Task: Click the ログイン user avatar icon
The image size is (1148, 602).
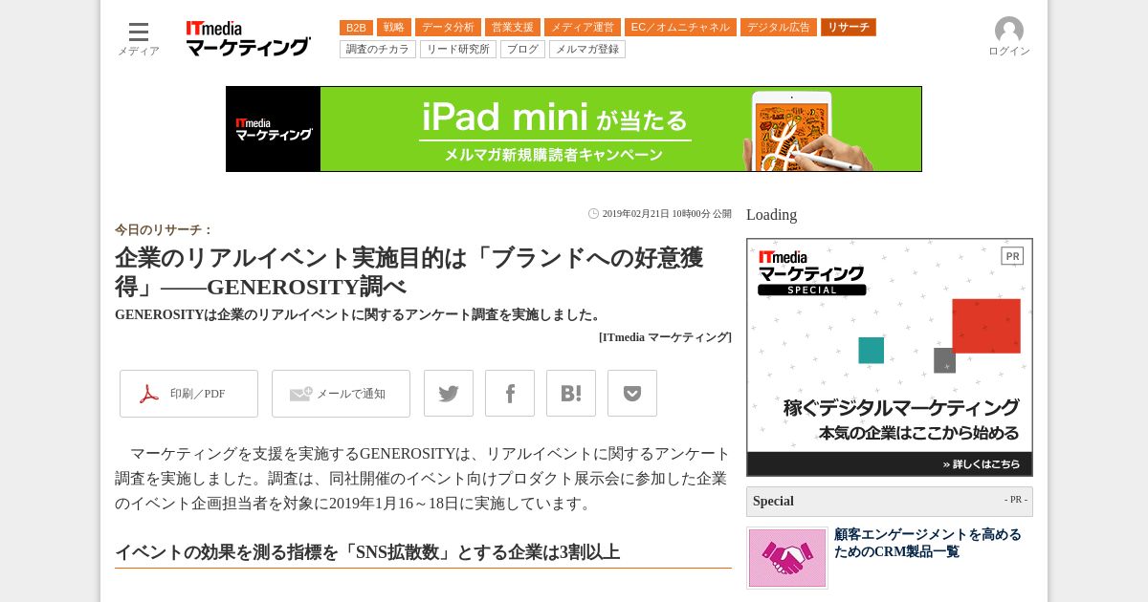Action: (x=1009, y=31)
